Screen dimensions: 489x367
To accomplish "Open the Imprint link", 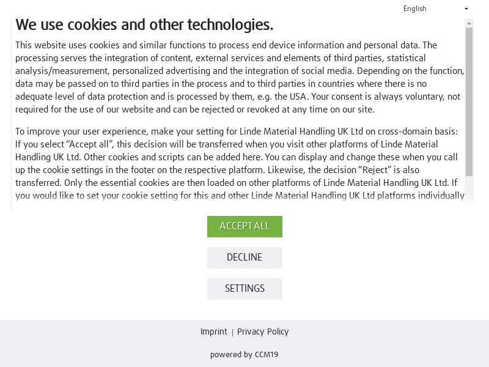I will [x=213, y=332].
